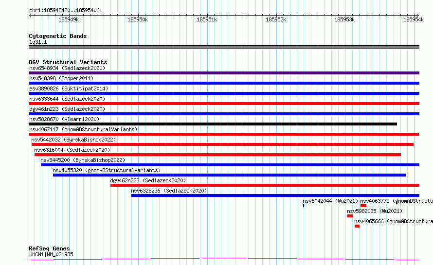The image size is (433, 265).
Task: Select the blue nsv4055320 variant bar
Action: [230, 175]
